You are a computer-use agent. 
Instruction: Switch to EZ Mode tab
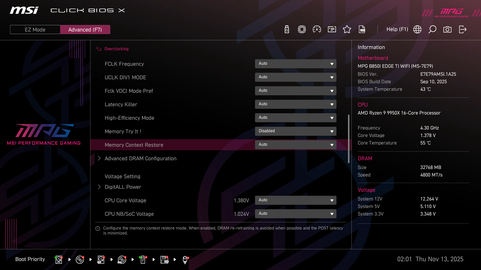click(35, 29)
